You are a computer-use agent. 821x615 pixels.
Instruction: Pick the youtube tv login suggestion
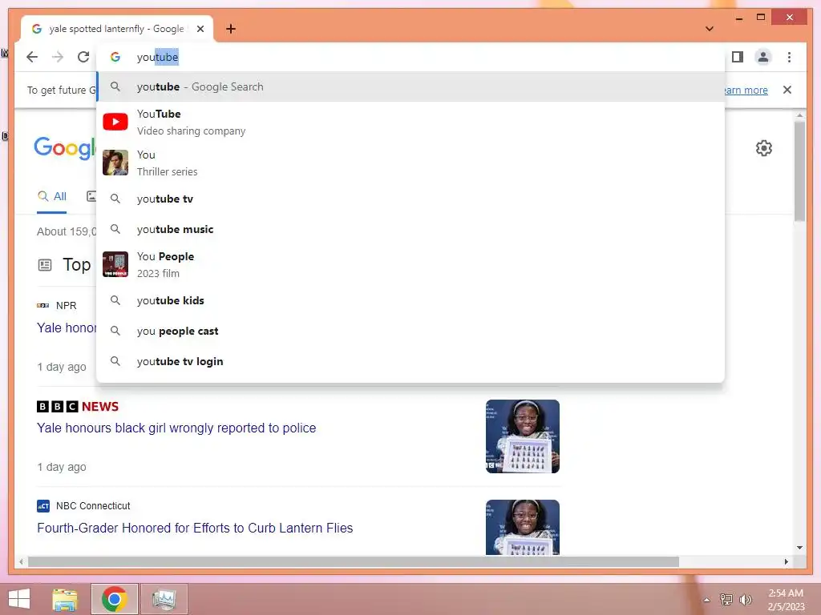411,361
